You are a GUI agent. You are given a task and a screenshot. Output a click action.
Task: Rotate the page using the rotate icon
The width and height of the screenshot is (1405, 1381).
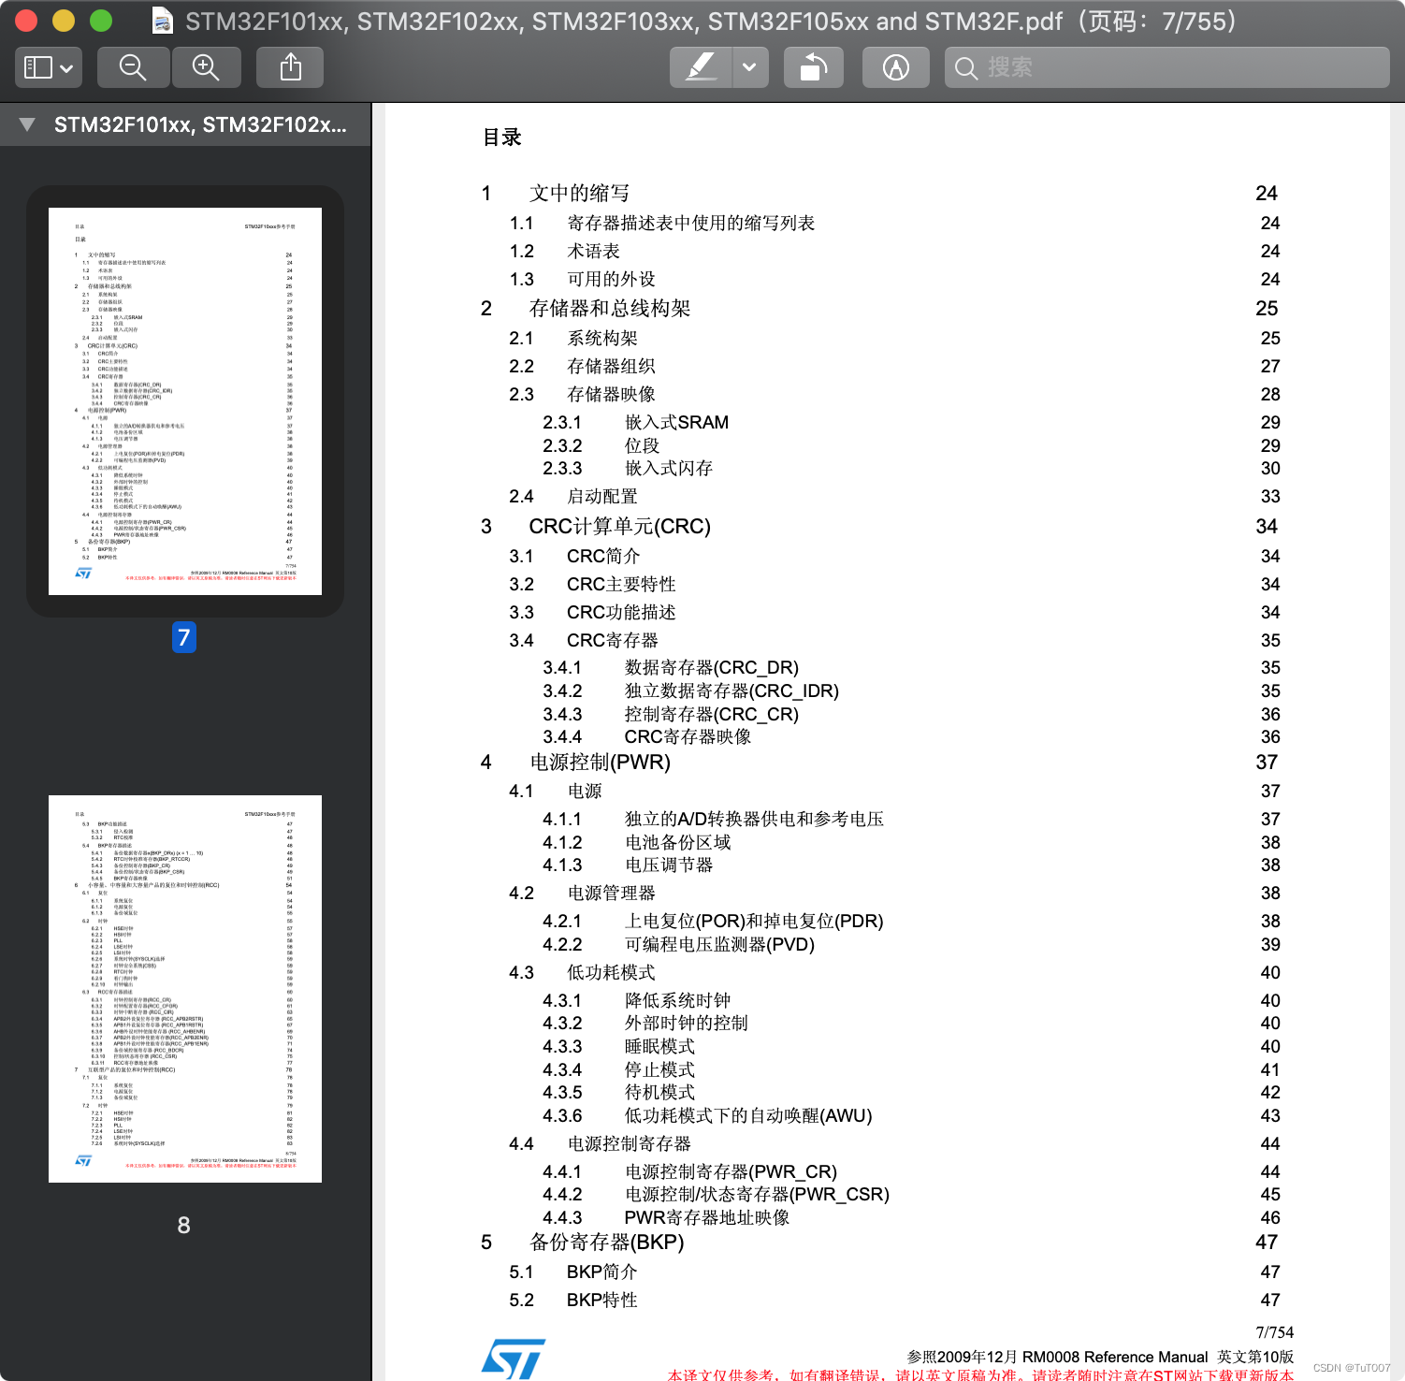pos(812,66)
